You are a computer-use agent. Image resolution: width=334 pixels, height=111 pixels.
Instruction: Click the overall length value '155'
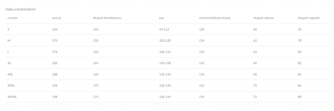click(x=96, y=29)
